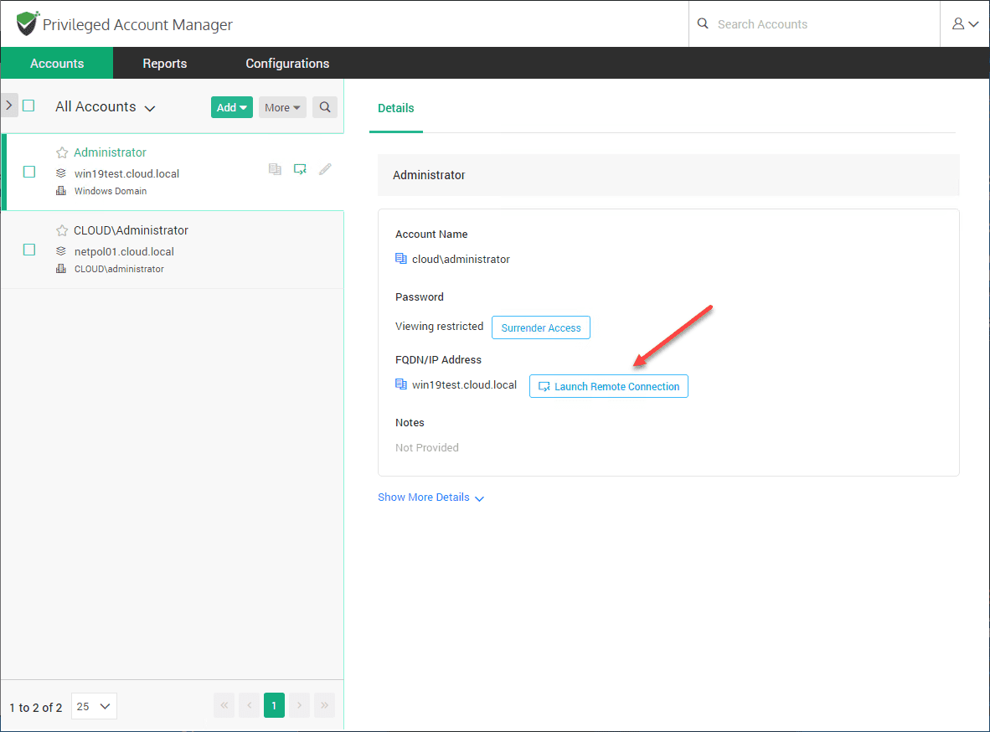
Task: Click the building icon beside CLOUD\administrator
Action: [x=61, y=268]
